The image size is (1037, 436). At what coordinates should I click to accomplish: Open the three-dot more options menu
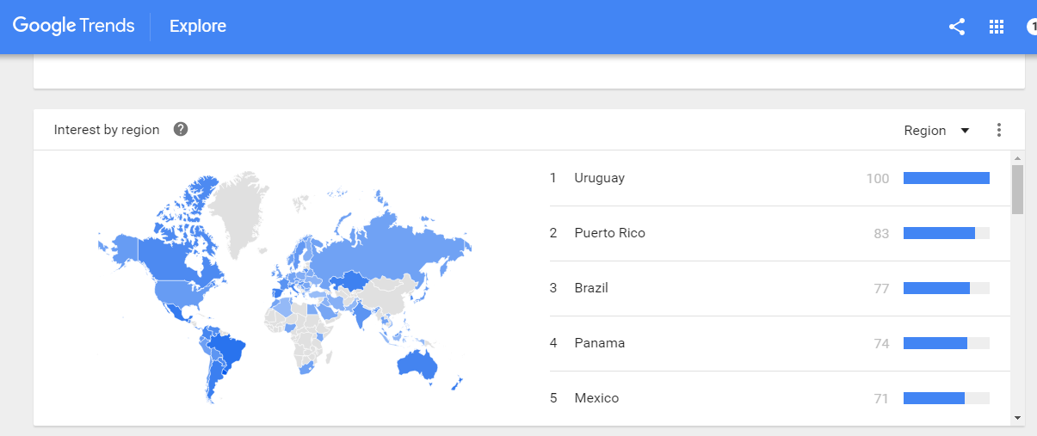[999, 130]
